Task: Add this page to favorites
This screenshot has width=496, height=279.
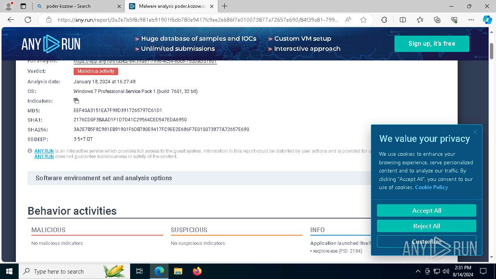Action: (363, 20)
